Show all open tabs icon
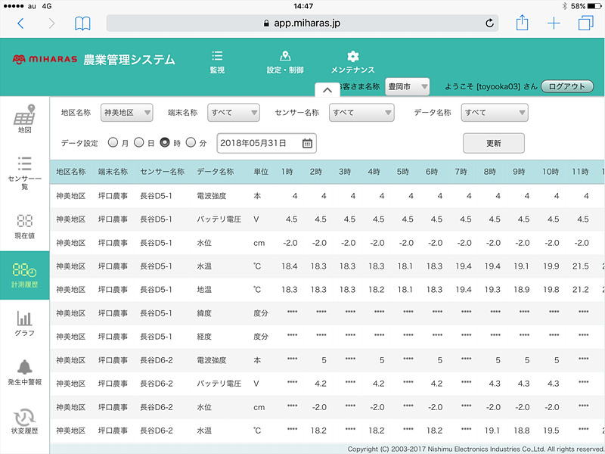 [585, 23]
